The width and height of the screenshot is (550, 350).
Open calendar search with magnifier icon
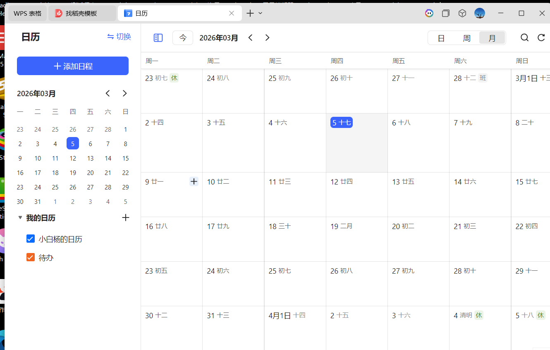[x=524, y=38]
